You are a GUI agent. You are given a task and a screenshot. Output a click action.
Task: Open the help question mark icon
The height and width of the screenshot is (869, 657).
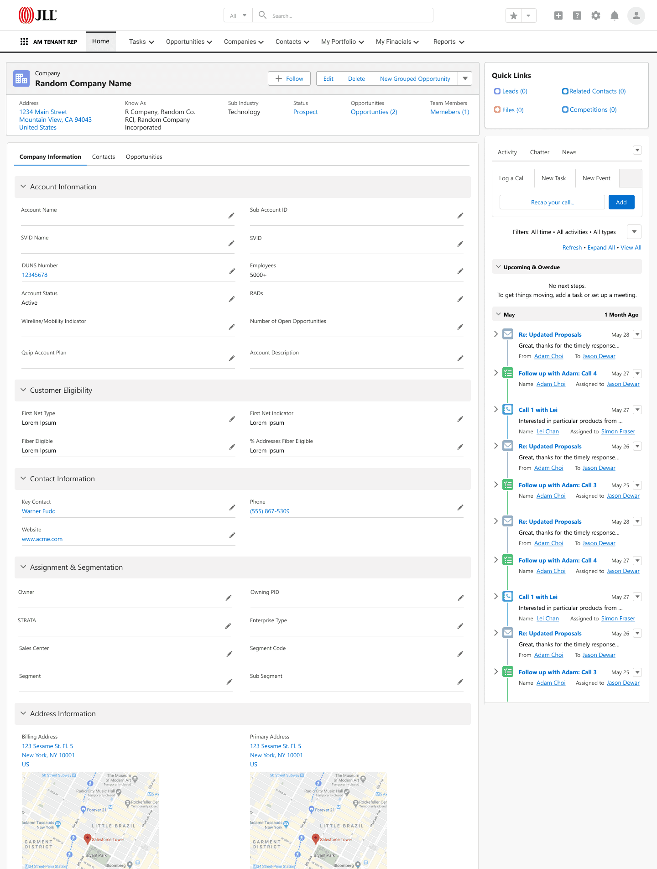577,16
